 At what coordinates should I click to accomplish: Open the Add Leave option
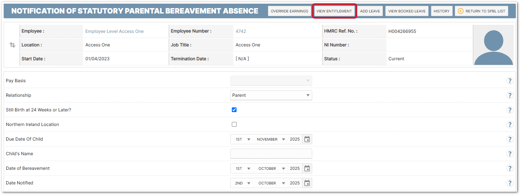[370, 11]
